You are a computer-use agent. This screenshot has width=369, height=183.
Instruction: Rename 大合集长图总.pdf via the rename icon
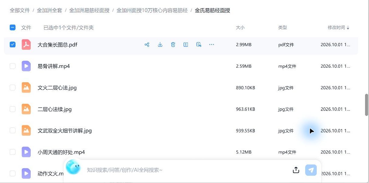tap(186, 45)
